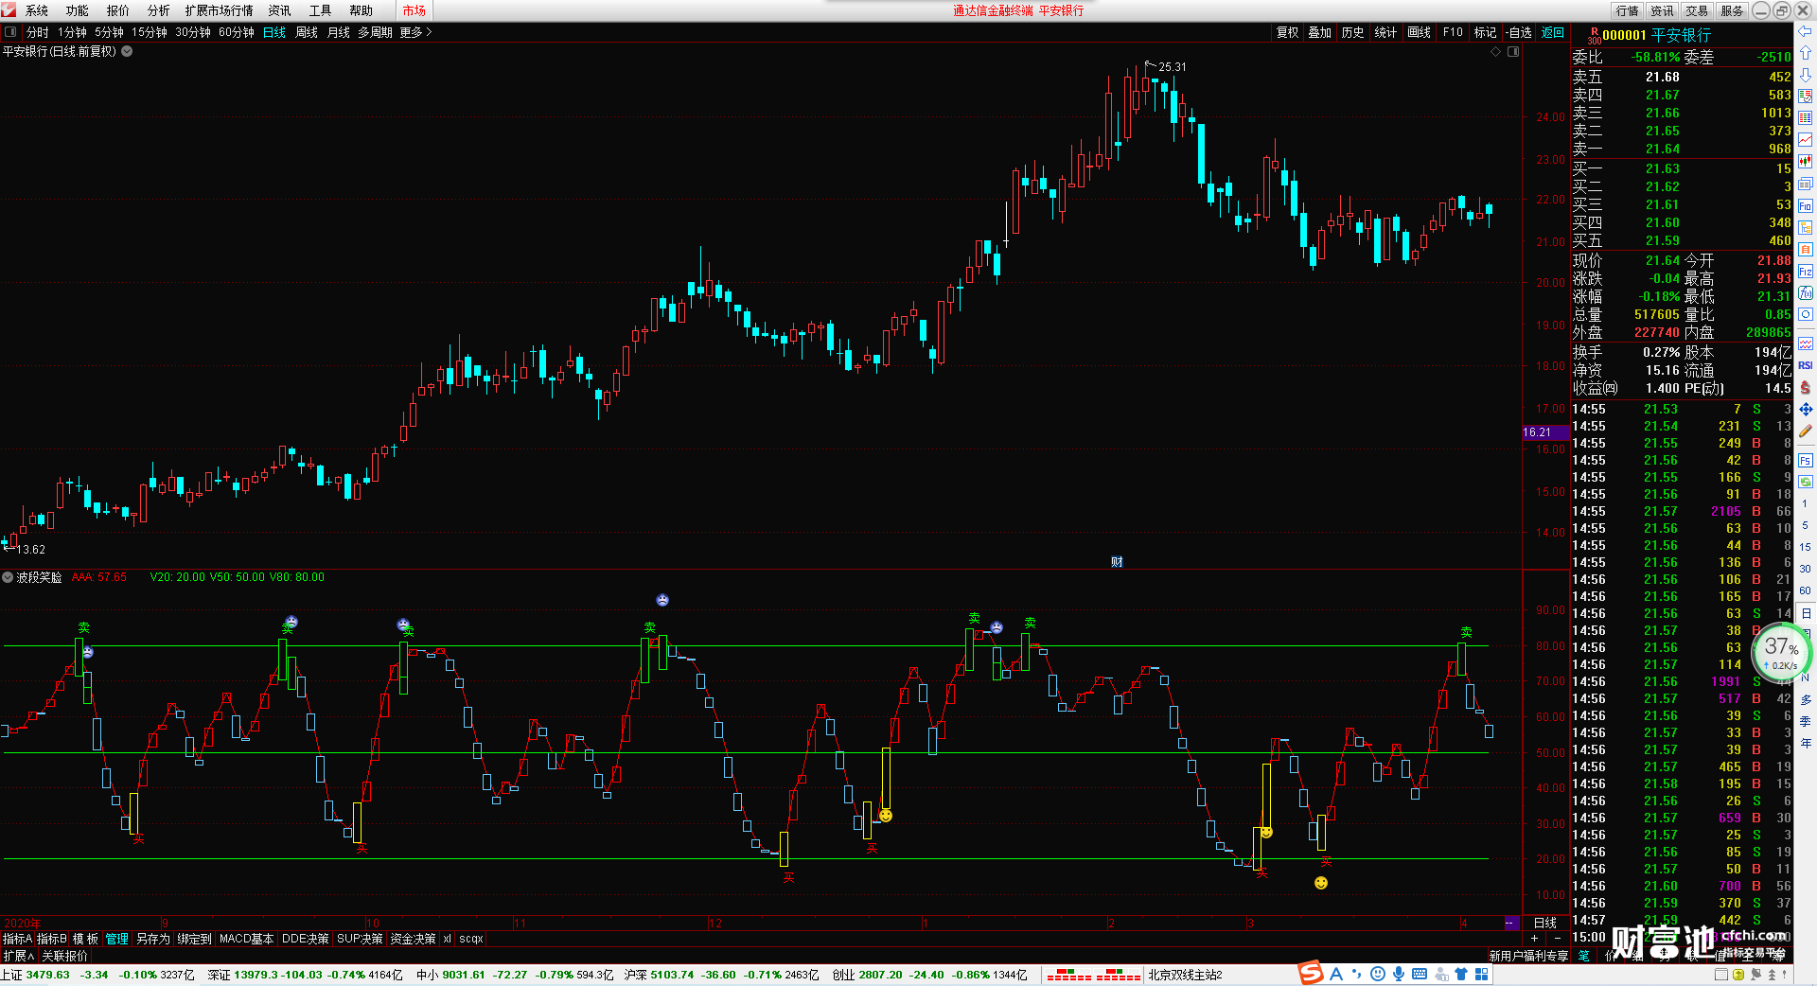Image resolution: width=1817 pixels, height=986 pixels.
Task: Click the red dollar sign sidebar icon
Action: pos(1805,387)
